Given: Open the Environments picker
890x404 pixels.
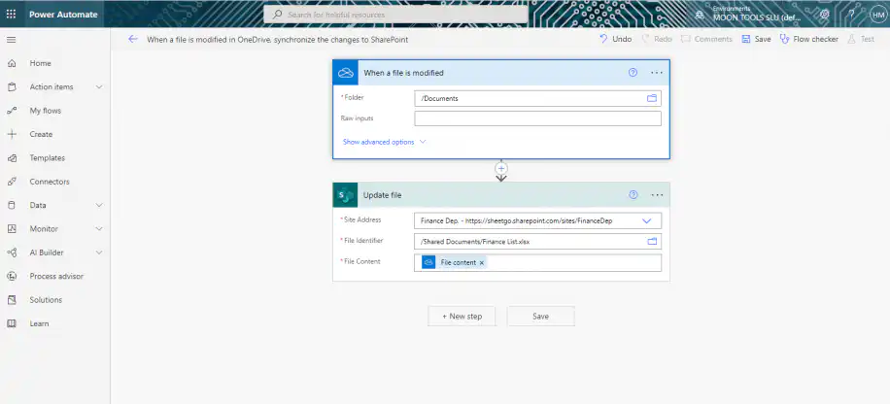Looking at the screenshot, I should click(x=749, y=15).
